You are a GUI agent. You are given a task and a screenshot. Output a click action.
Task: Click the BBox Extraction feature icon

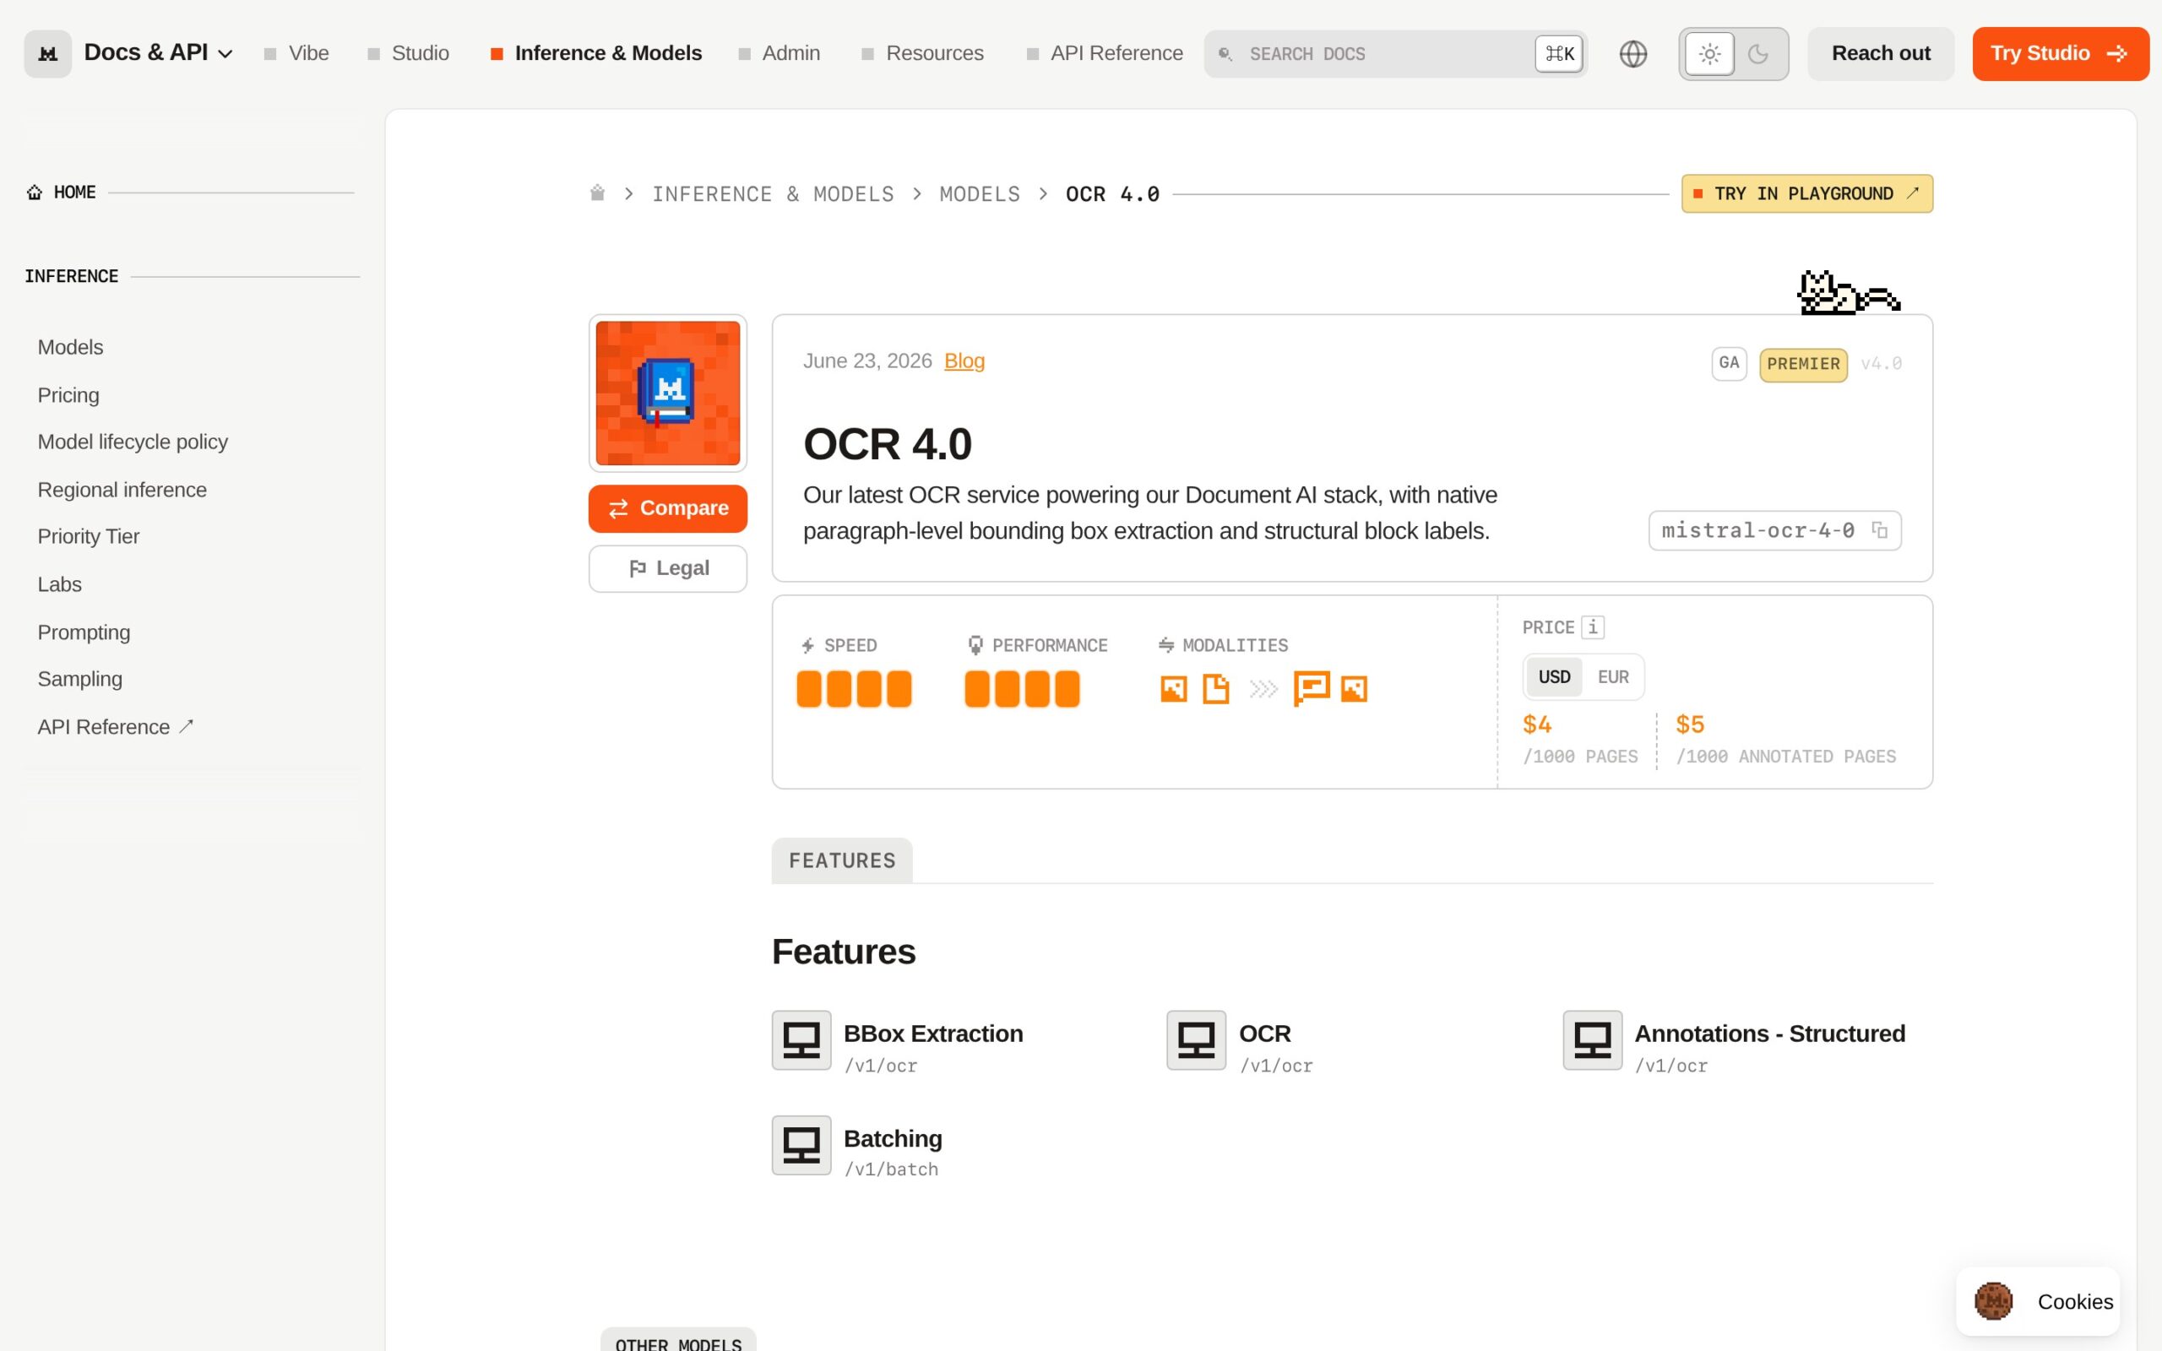click(801, 1040)
